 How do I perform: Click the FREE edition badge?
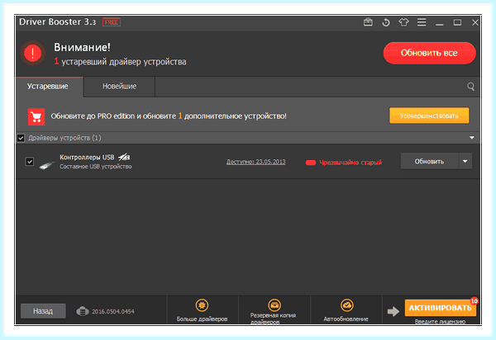click(x=112, y=22)
